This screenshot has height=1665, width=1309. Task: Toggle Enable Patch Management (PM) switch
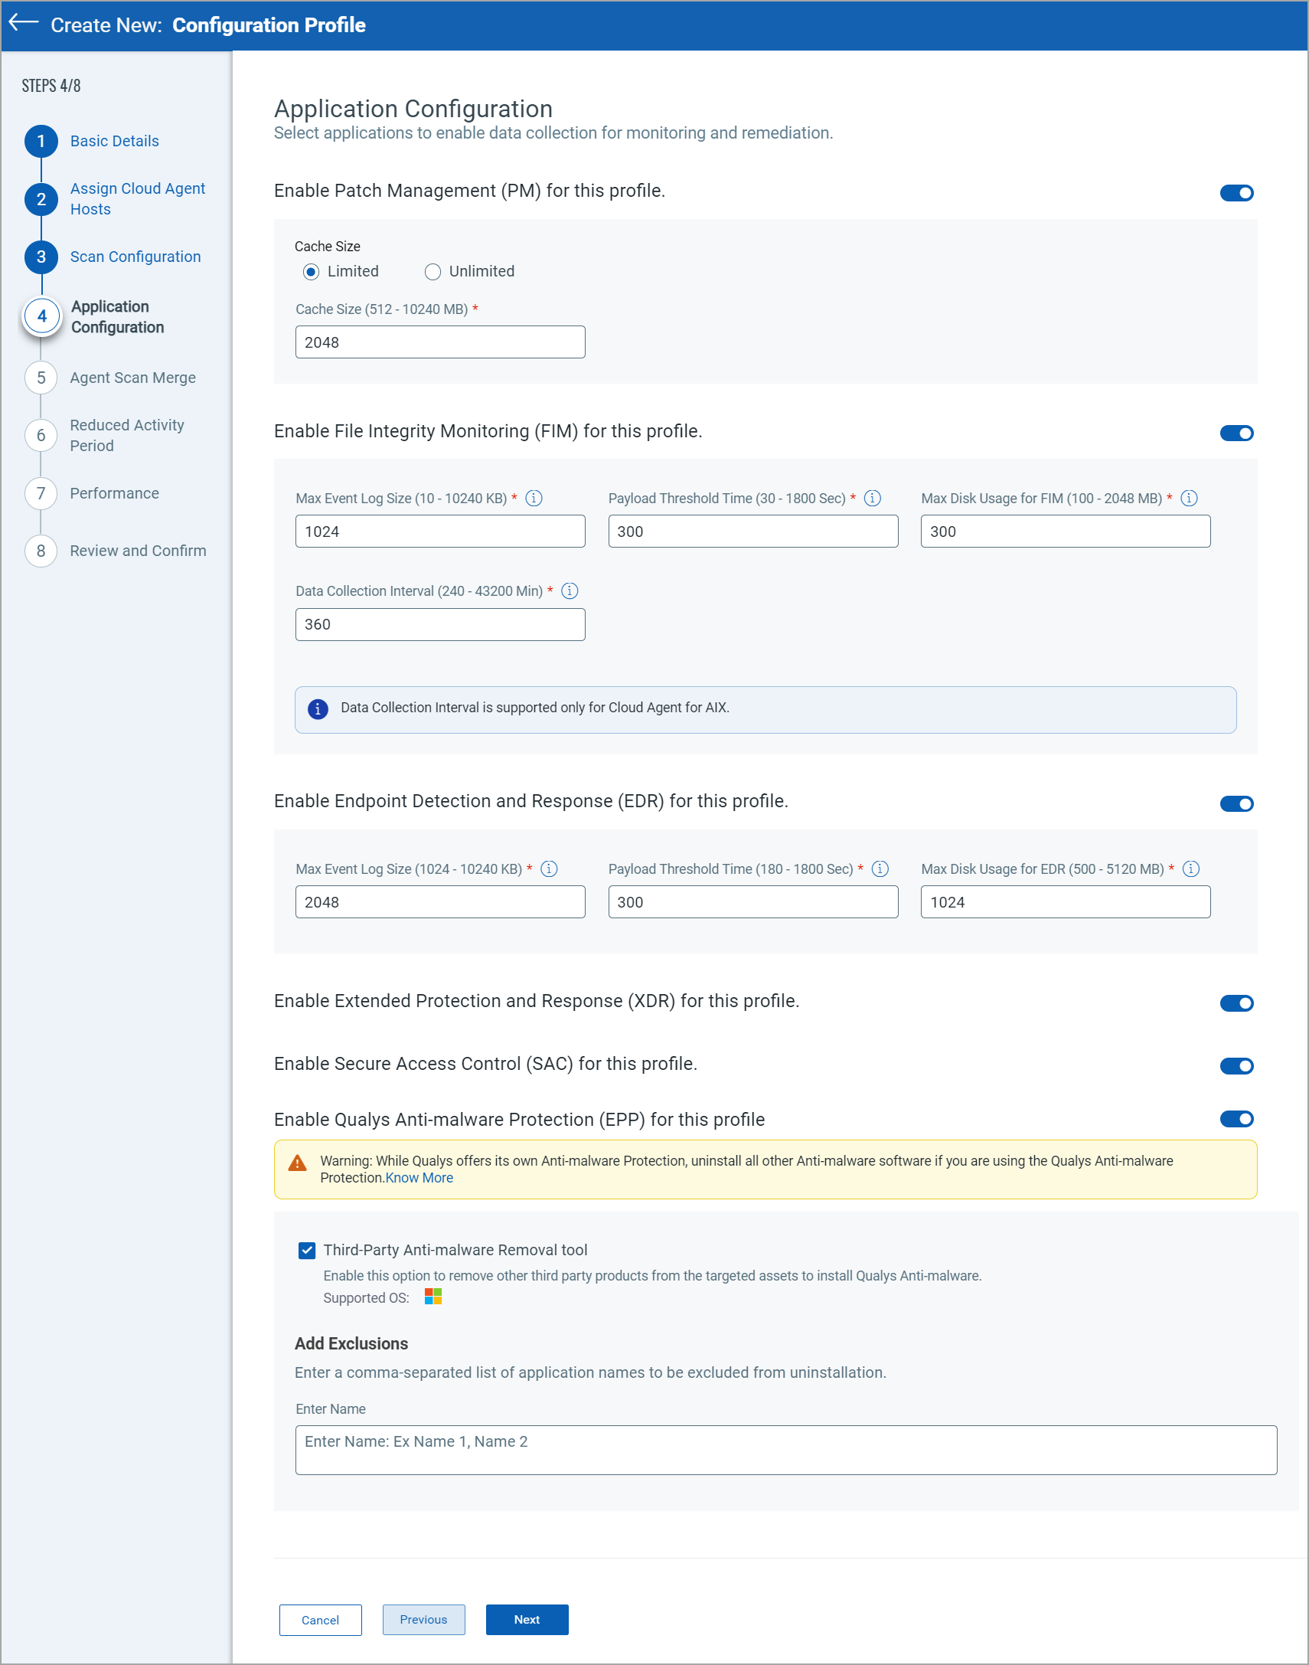(1236, 192)
